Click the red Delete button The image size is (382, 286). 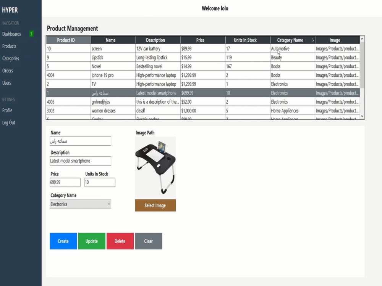coord(120,241)
